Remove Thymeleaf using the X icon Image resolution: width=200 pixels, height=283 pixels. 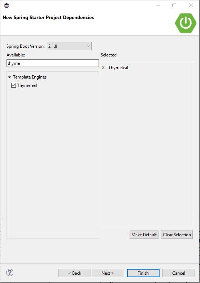(103, 68)
